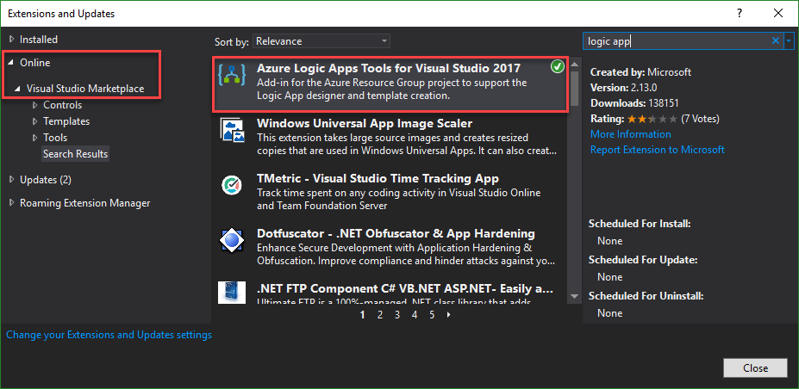Click the Close button
This screenshot has height=389, width=799.
pos(755,368)
